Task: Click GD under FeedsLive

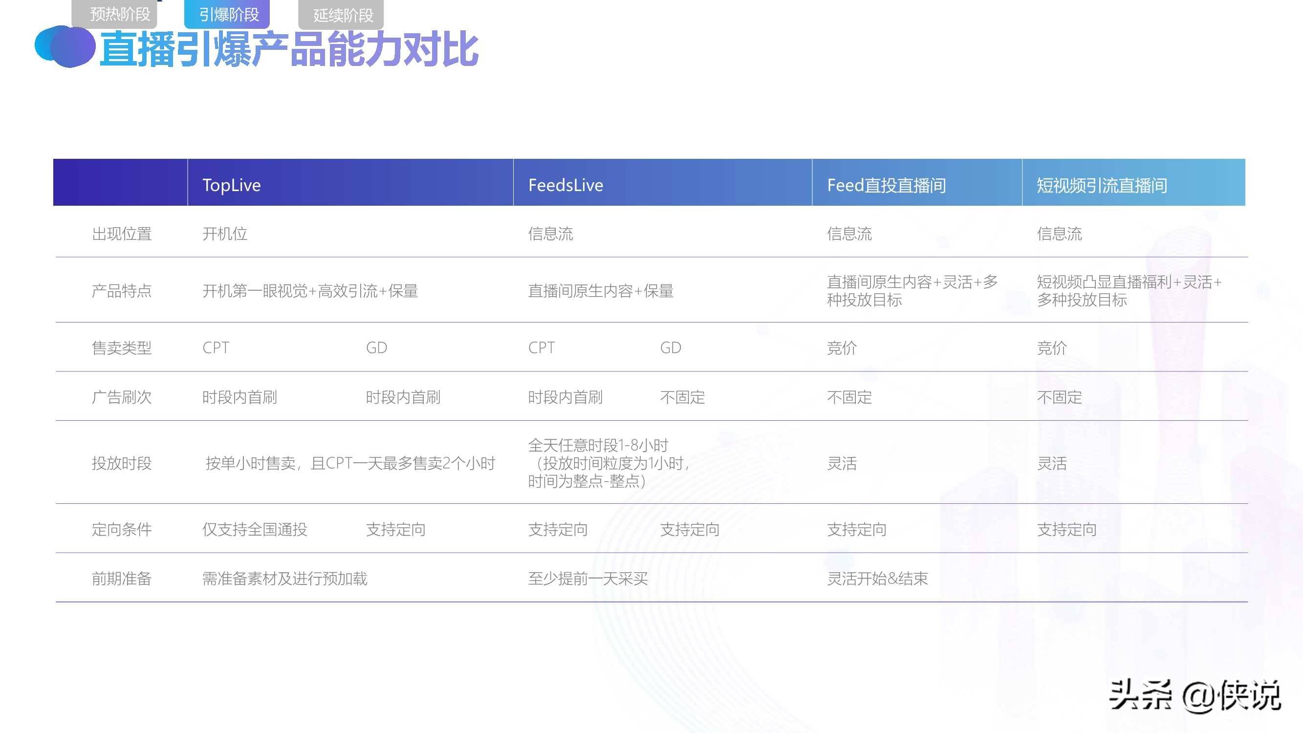Action: pos(671,347)
